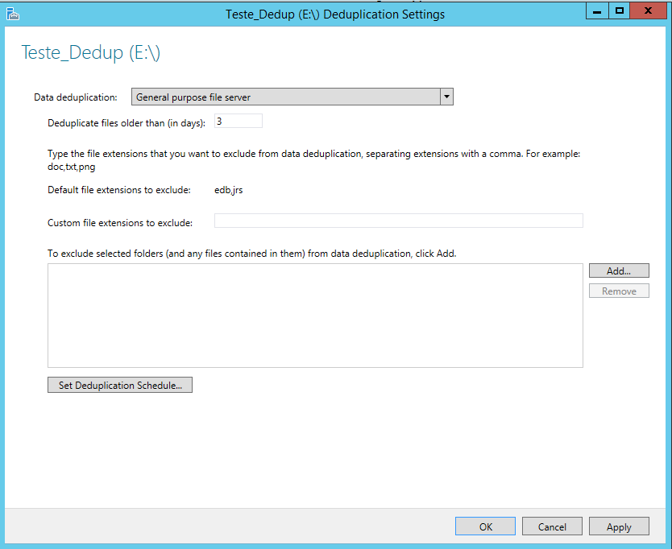
Task: Click the window icon in the title bar
Action: coord(12,14)
